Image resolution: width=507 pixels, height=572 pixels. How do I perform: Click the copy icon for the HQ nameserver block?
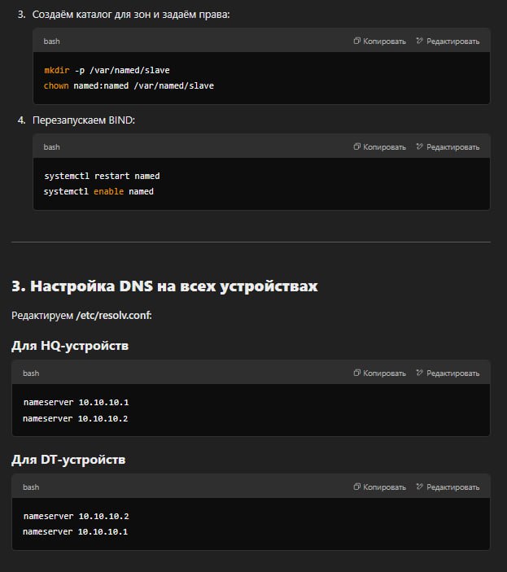(357, 373)
